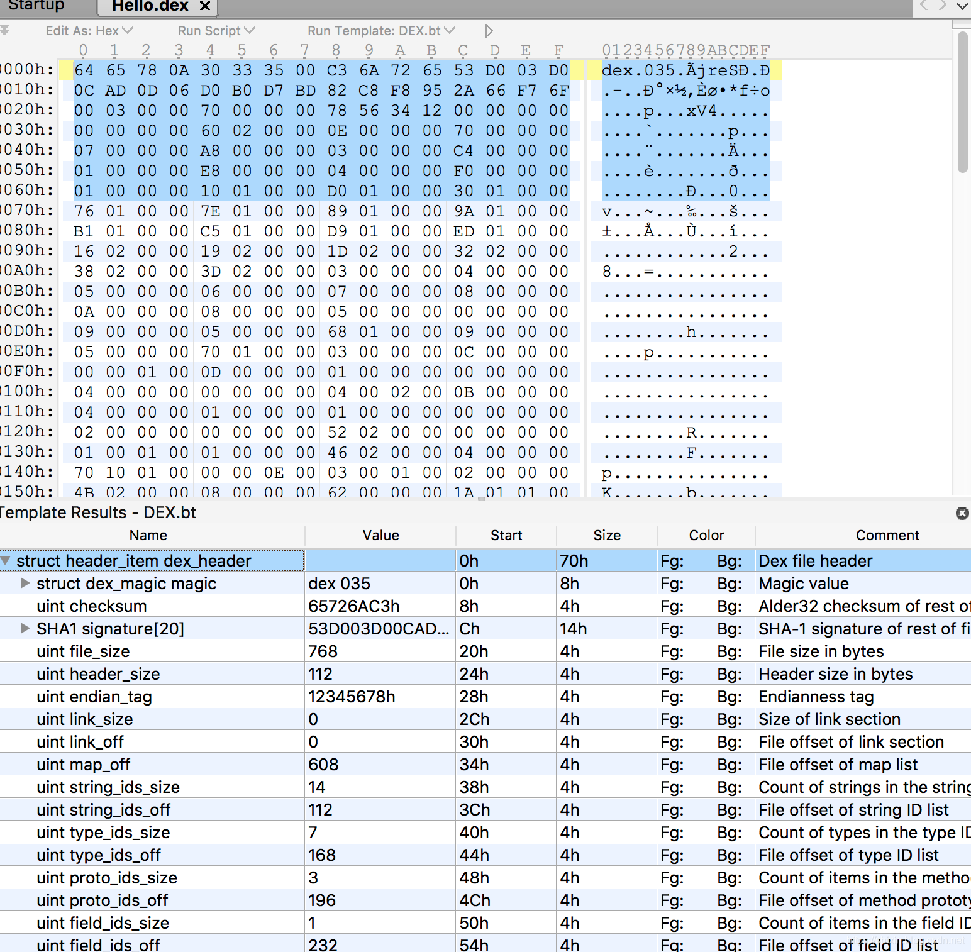Click hex byte 78 at row 0020h

coord(337,110)
